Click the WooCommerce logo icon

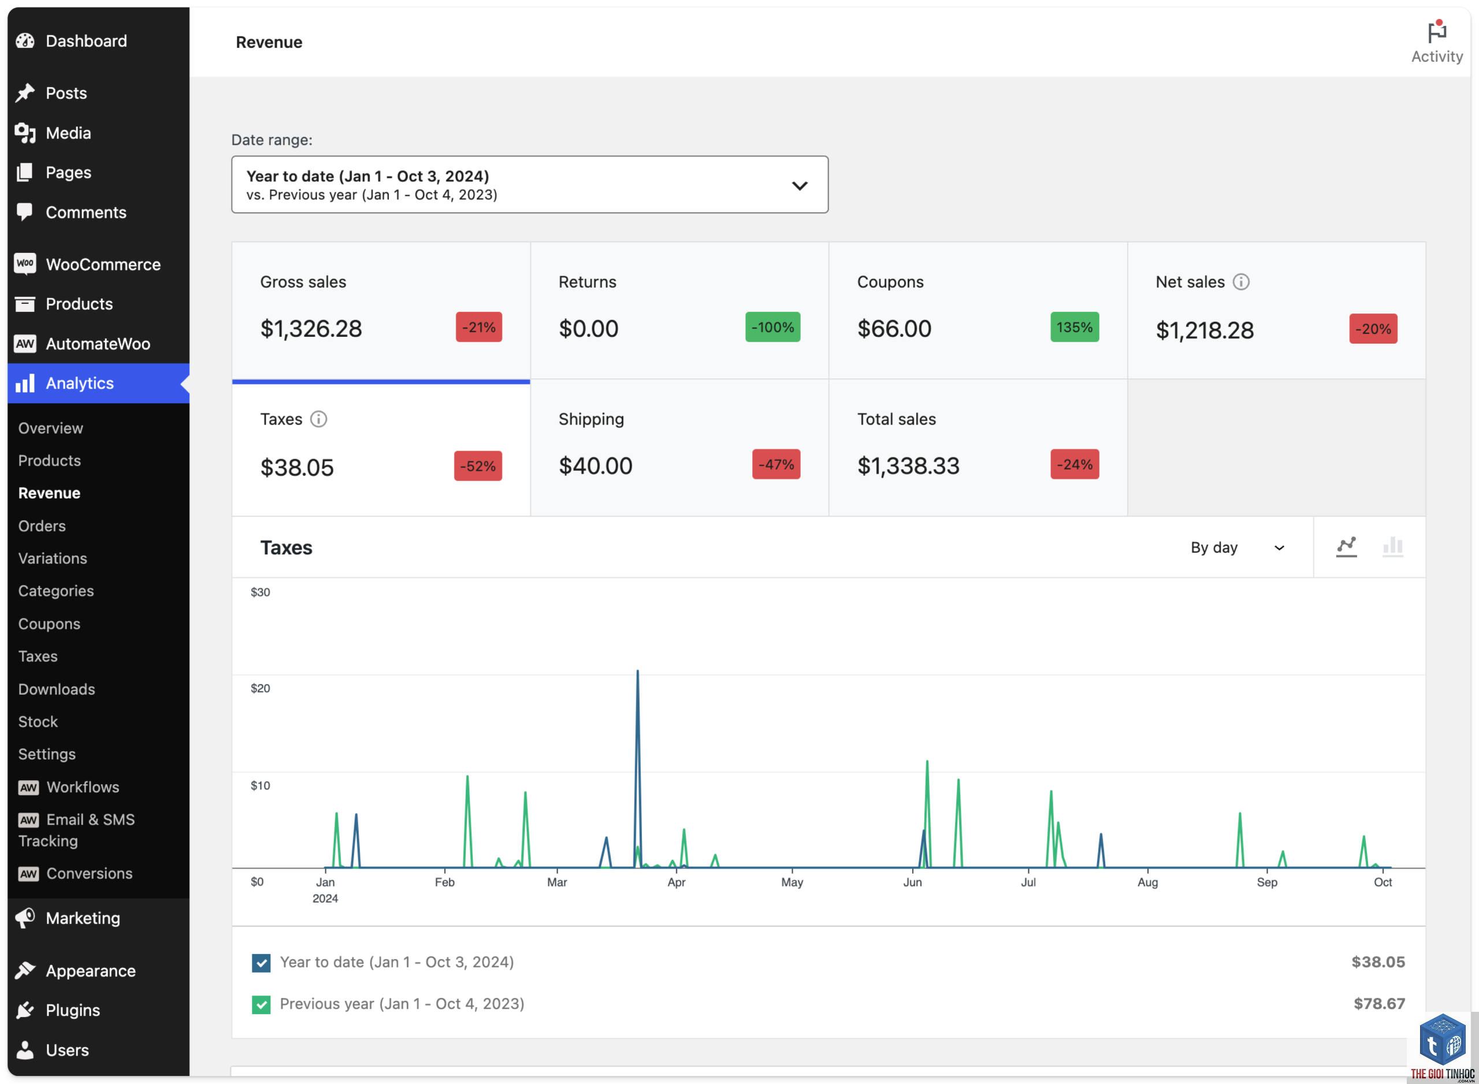[25, 264]
